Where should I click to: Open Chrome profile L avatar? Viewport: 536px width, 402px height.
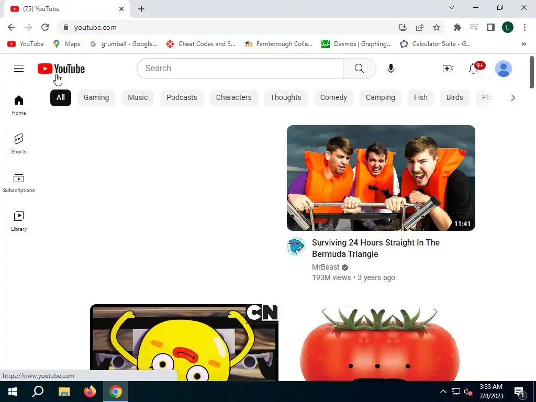508,27
